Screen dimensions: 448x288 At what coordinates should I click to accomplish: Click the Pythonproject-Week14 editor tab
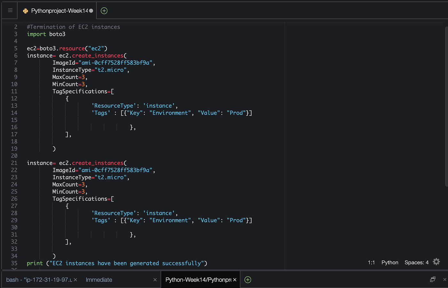(x=57, y=10)
